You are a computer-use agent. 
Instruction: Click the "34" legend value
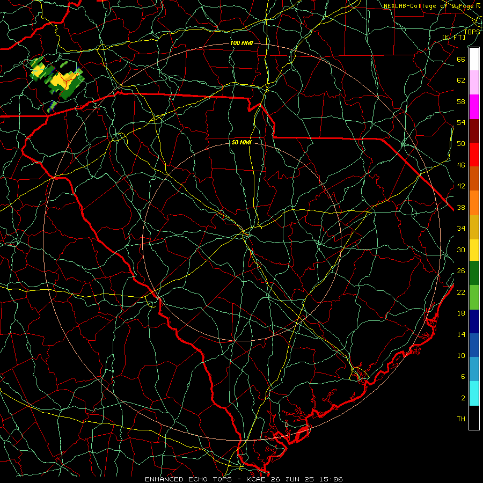(x=461, y=229)
